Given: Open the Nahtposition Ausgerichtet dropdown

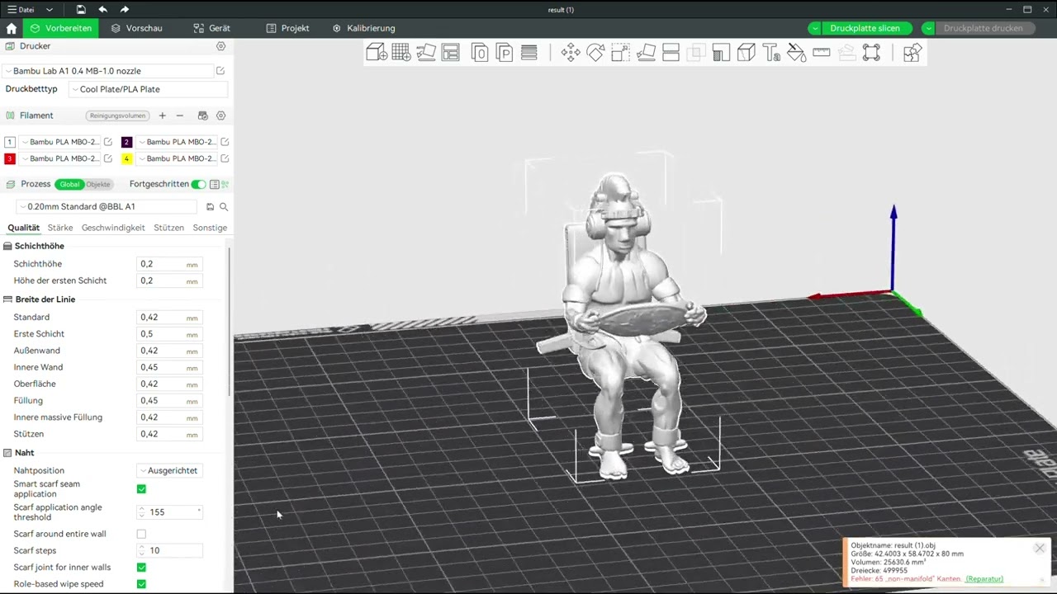Looking at the screenshot, I should click(169, 470).
